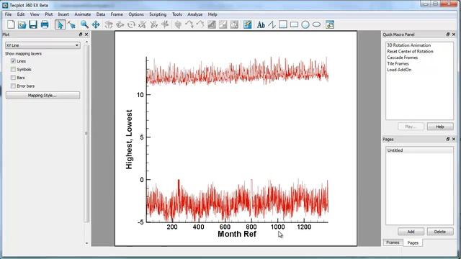
Task: Select the Untitled page entry
Action: (419, 150)
